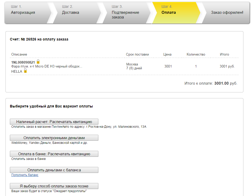Choose to select payment method later
Image resolution: width=252 pixels, height=196 pixels.
(x=54, y=186)
